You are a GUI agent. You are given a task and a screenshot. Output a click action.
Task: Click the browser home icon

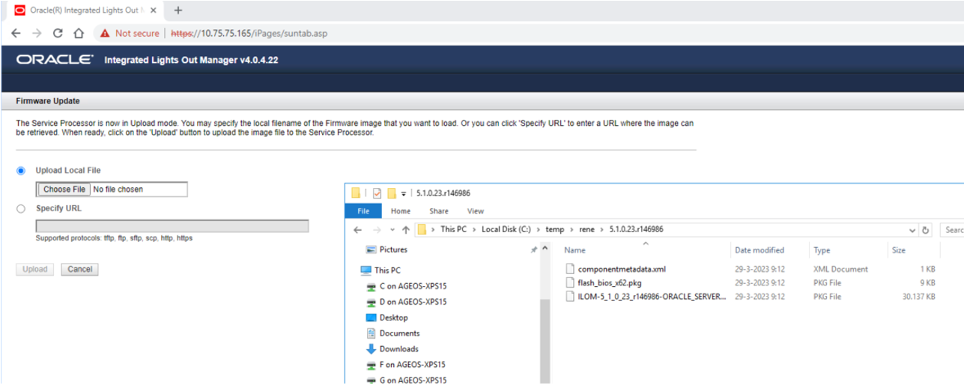pos(79,33)
